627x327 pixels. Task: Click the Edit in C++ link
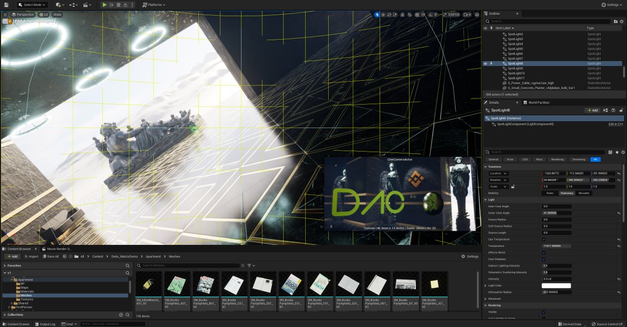coord(616,124)
